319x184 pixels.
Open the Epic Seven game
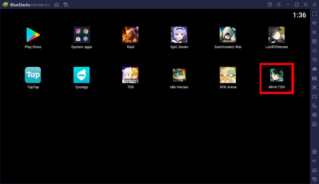pyautogui.click(x=179, y=34)
